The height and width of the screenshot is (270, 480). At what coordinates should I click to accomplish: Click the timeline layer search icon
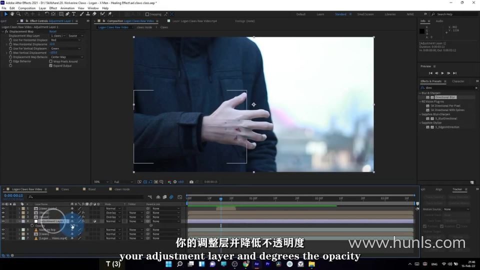[30, 197]
